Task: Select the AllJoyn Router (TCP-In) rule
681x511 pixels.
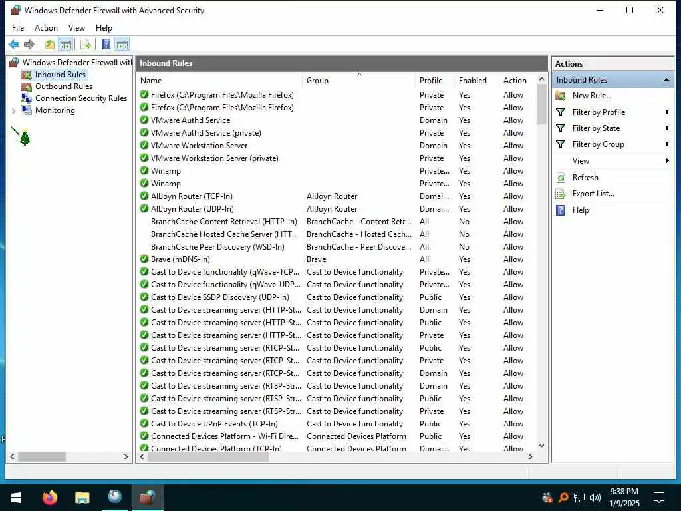Action: tap(192, 196)
